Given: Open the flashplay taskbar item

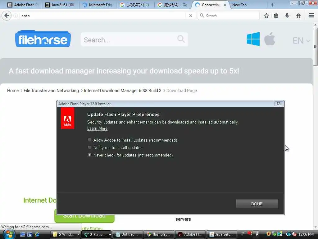Looking at the screenshot, I should click(x=159, y=234).
